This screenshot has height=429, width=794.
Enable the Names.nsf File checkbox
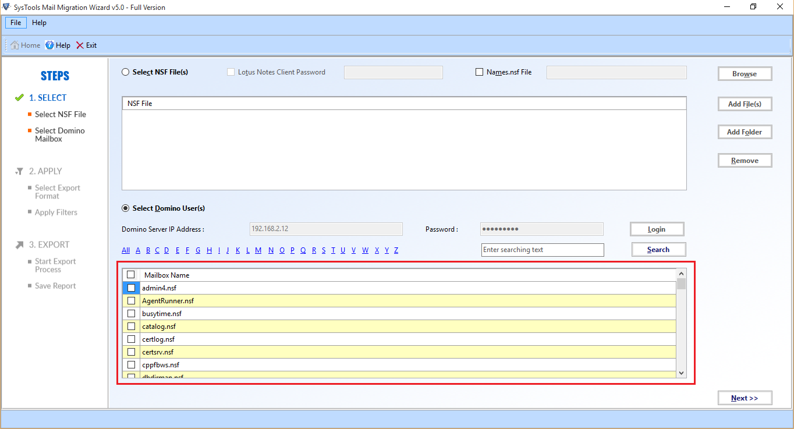coord(480,72)
